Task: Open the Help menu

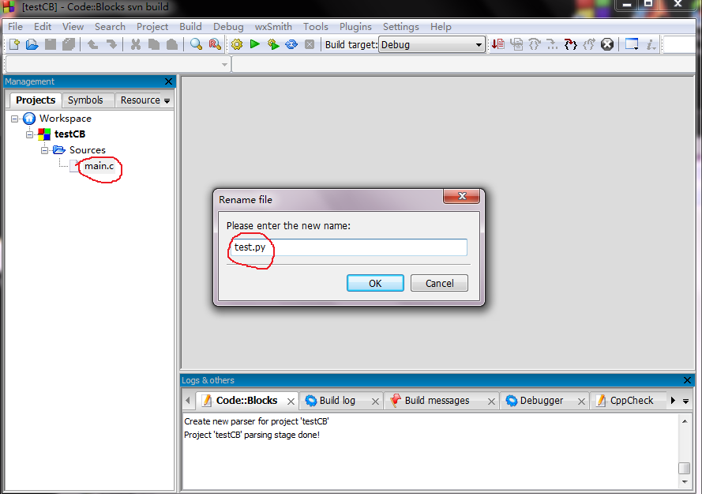Action: pyautogui.click(x=441, y=26)
